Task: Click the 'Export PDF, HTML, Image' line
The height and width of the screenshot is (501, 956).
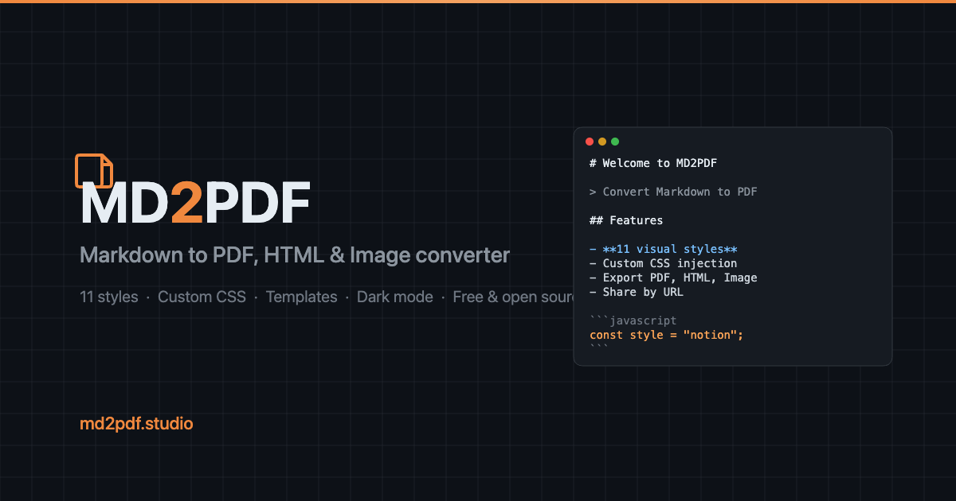Action: (x=674, y=278)
